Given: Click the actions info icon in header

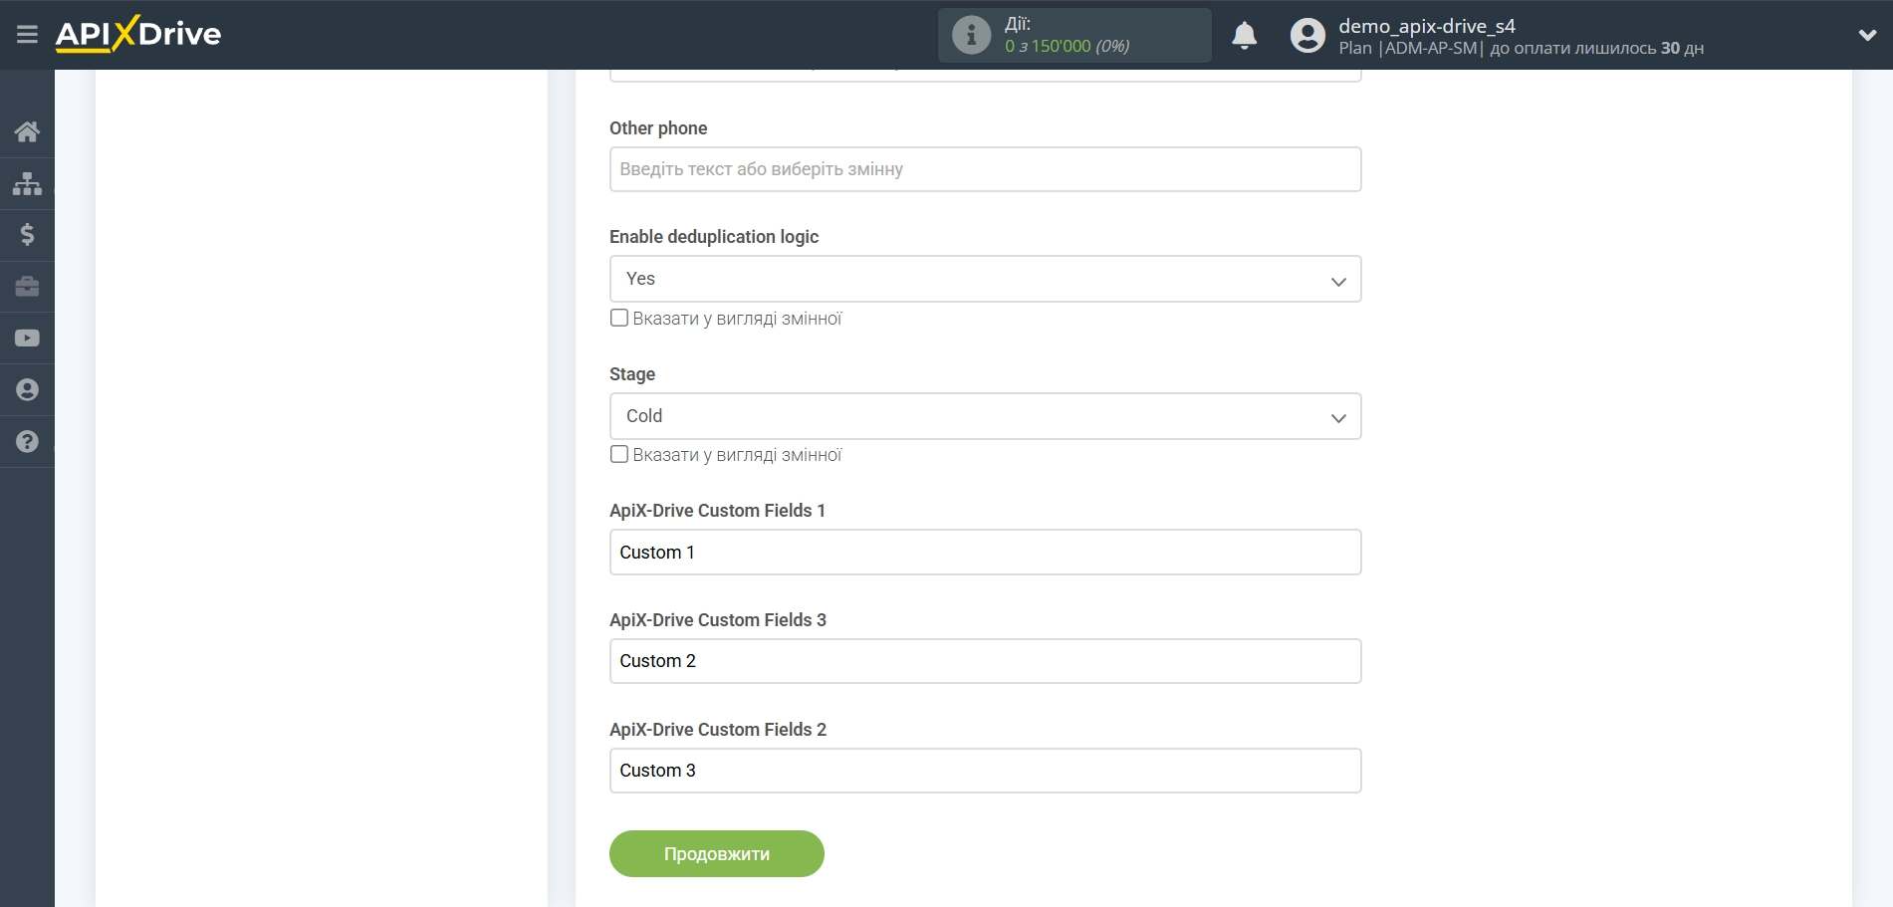Looking at the screenshot, I should 971,36.
